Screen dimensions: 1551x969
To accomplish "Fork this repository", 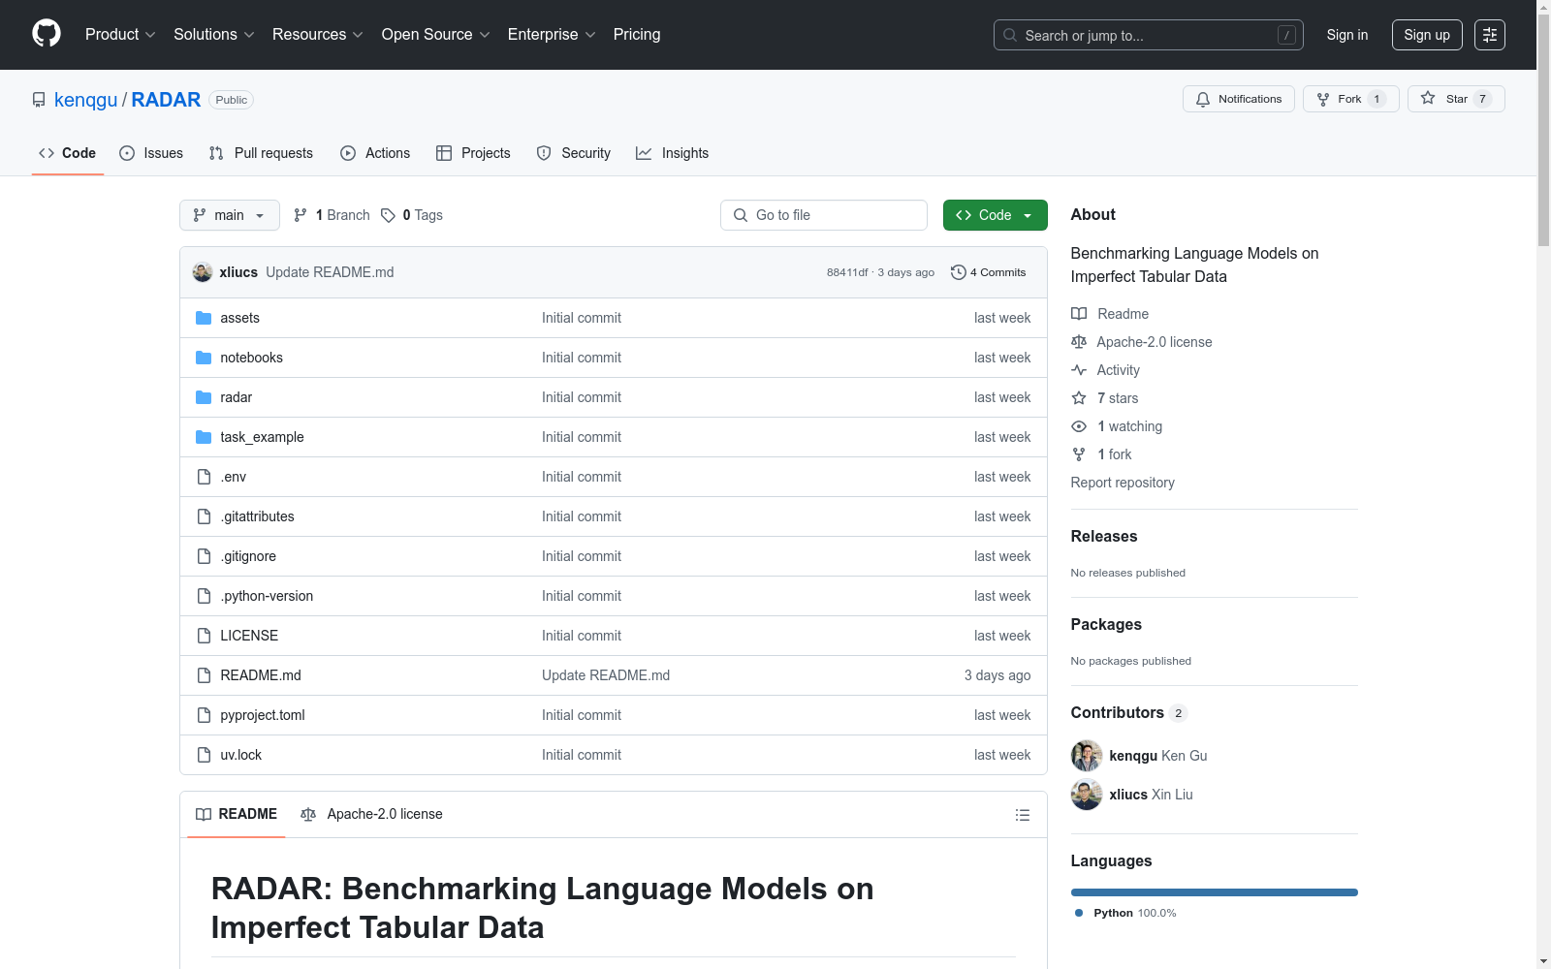I will tap(1350, 99).
